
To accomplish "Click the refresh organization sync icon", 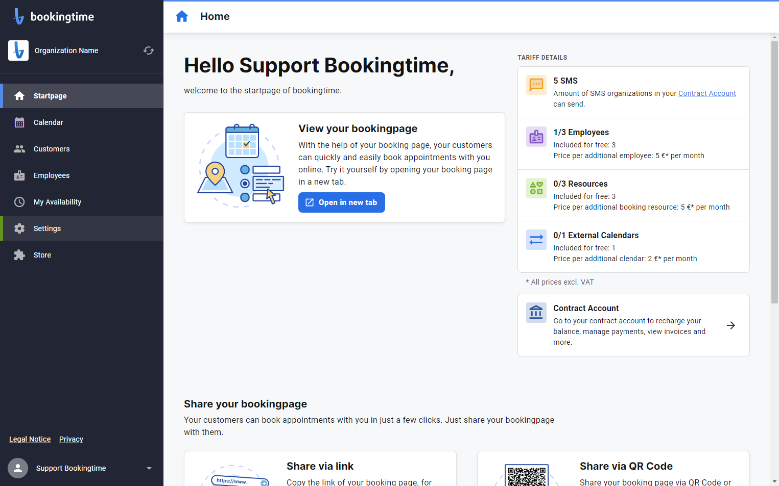I will [149, 50].
